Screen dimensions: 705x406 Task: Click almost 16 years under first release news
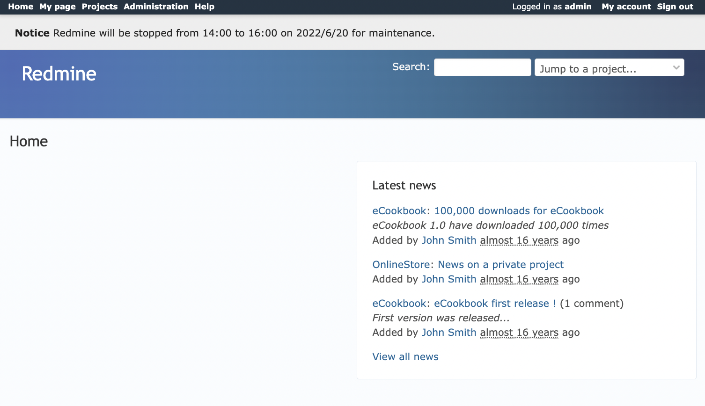point(519,333)
